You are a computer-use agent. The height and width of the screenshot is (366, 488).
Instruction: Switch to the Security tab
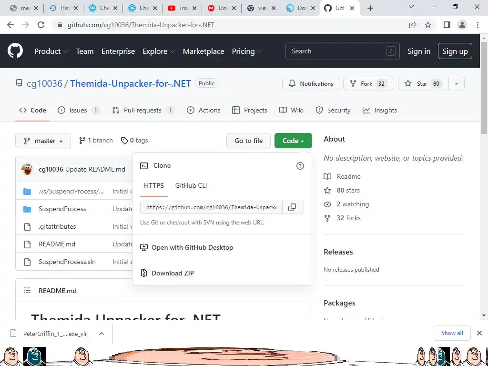coord(333,110)
